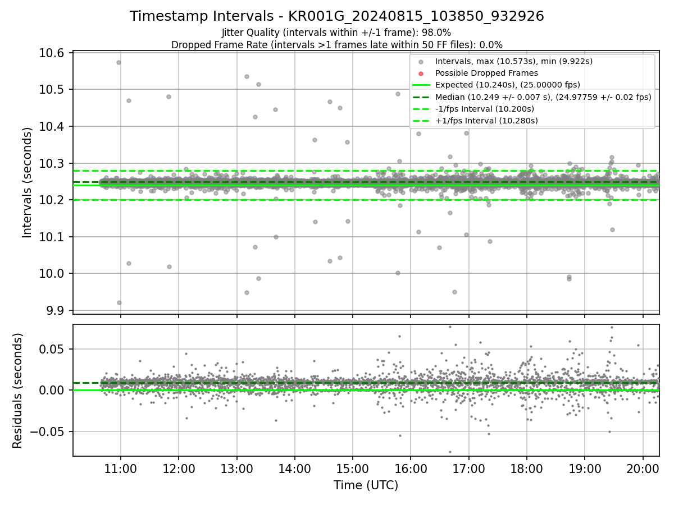
Task: Click the dark green dashed line sample beside 'Median'
Action: pyautogui.click(x=422, y=97)
